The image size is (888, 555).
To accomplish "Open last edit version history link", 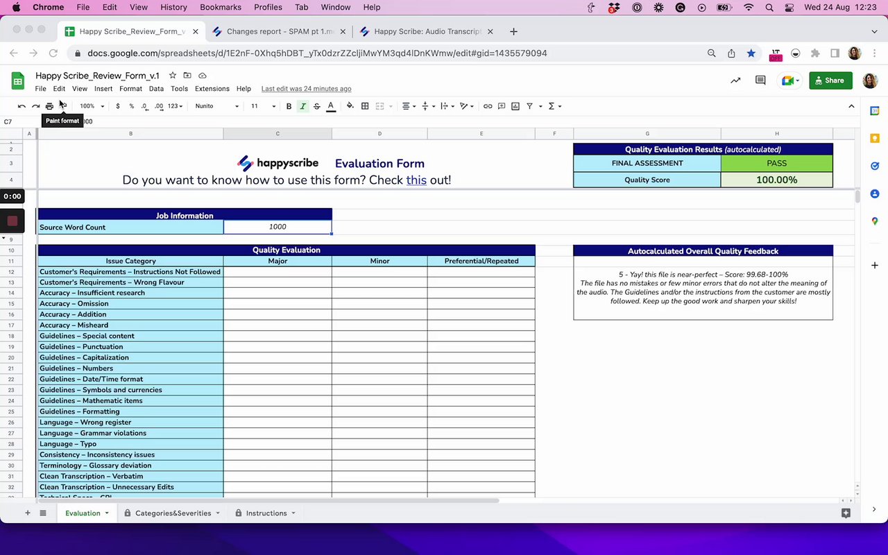I will 306,89.
